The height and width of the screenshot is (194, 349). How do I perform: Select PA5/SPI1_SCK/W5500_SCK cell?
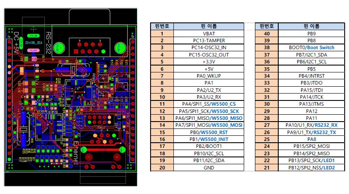coord(209,111)
